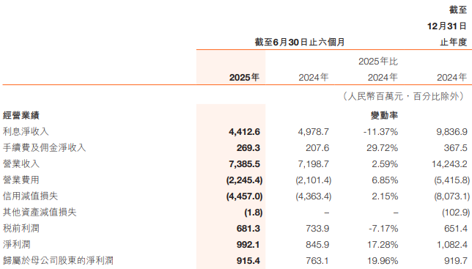Click the value 7,385.5
The height and width of the screenshot is (269, 472).
[x=245, y=164]
